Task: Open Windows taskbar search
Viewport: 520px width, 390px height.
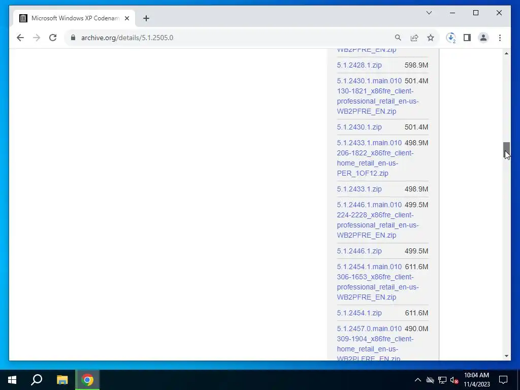Action: click(37, 380)
